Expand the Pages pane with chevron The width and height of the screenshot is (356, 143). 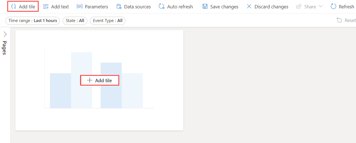tap(5, 34)
